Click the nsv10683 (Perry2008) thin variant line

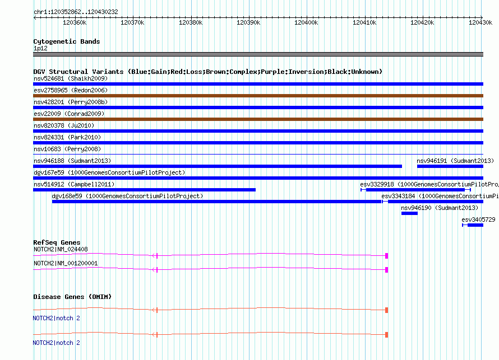tap(258, 155)
